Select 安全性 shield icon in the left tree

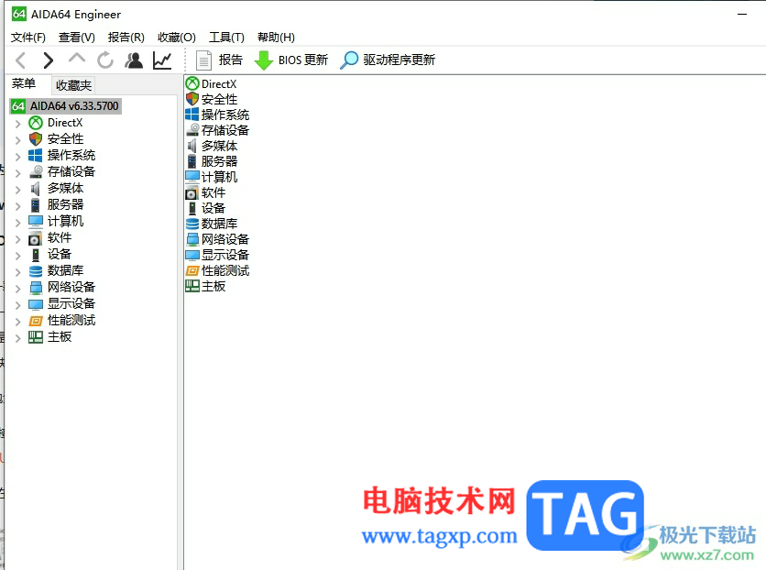(36, 139)
